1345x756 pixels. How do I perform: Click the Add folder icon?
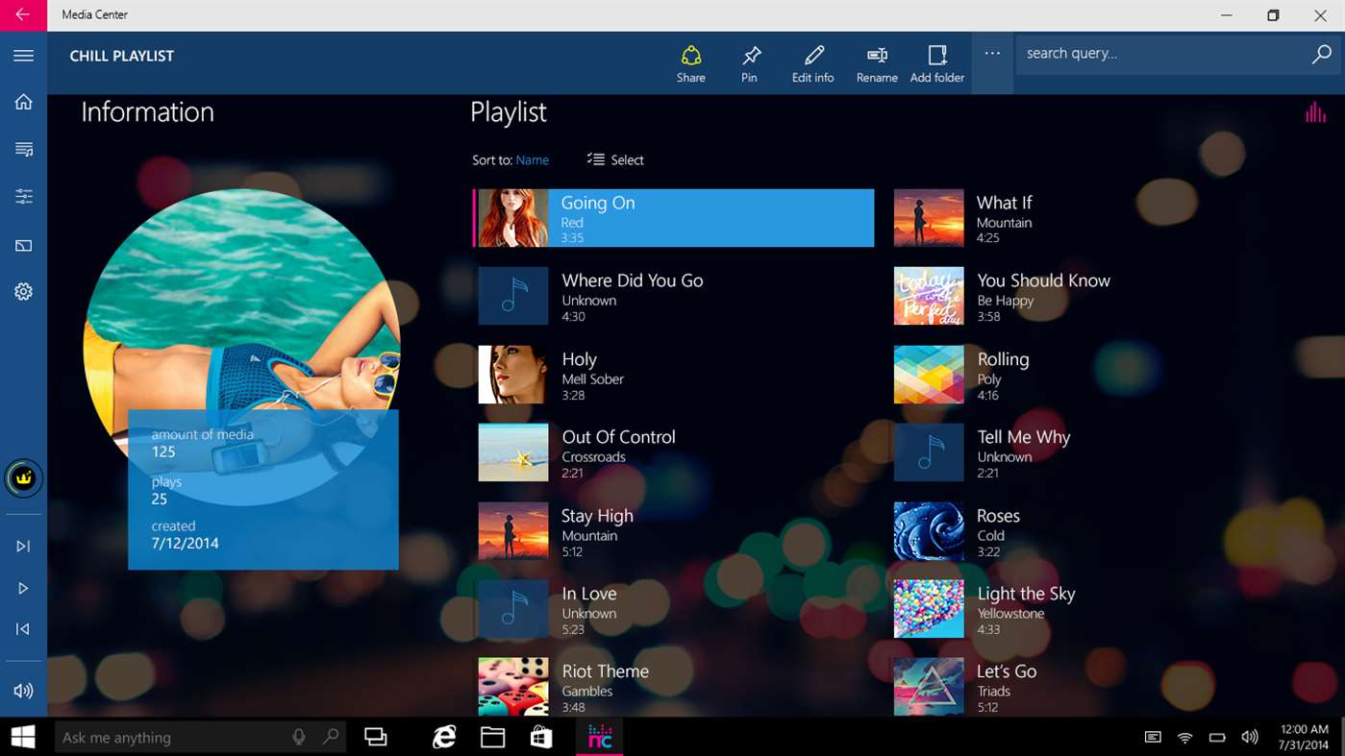click(x=936, y=63)
